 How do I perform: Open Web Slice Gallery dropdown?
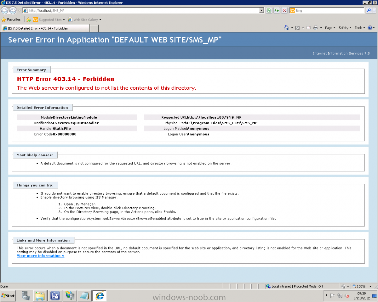[85, 20]
